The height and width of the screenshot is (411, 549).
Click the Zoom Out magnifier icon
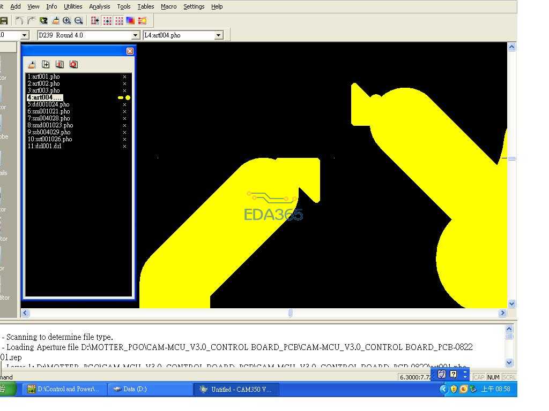point(79,21)
